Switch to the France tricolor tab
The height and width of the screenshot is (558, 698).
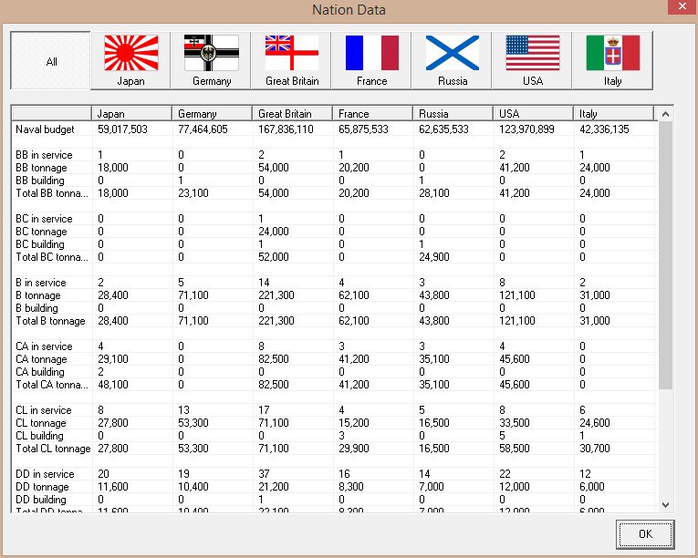(x=371, y=60)
